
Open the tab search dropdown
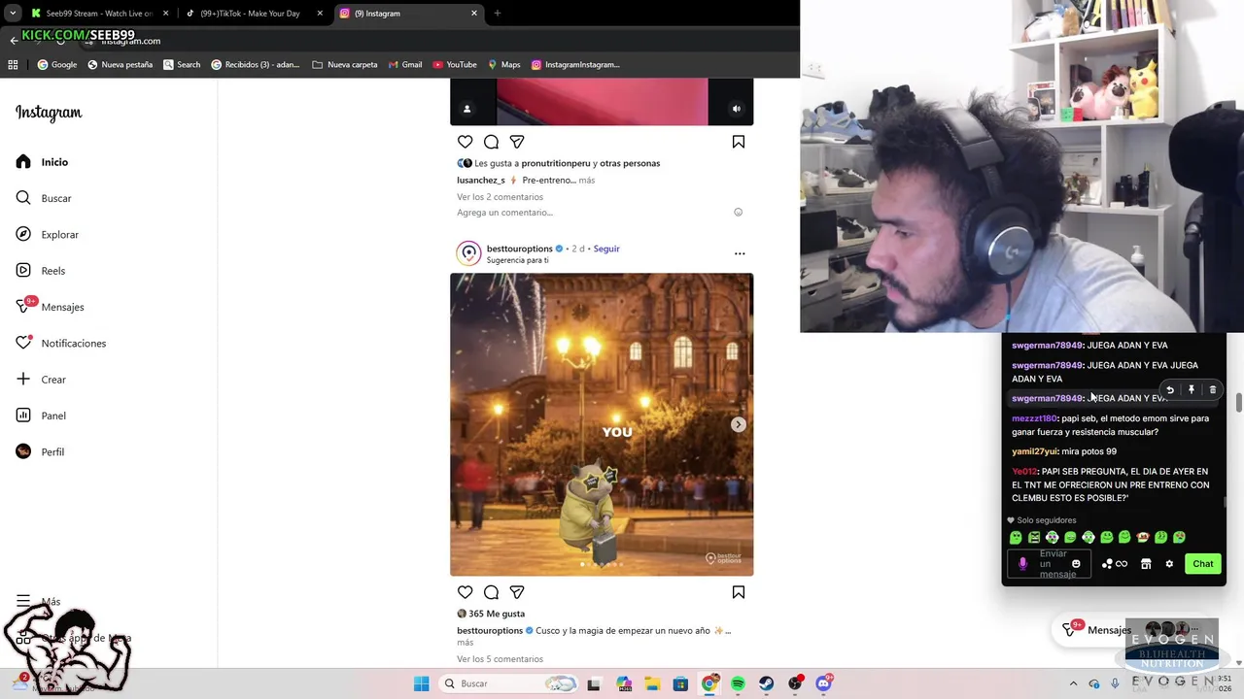[x=12, y=14]
